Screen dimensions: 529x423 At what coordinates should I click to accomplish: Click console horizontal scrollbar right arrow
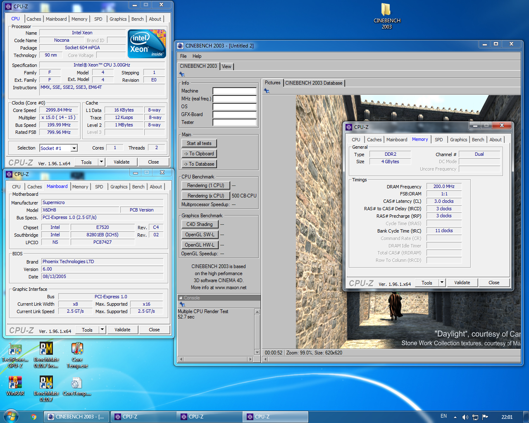coord(250,359)
